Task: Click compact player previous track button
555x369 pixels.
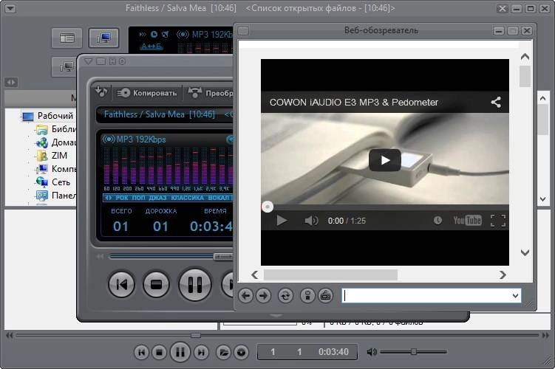Action: click(x=121, y=284)
